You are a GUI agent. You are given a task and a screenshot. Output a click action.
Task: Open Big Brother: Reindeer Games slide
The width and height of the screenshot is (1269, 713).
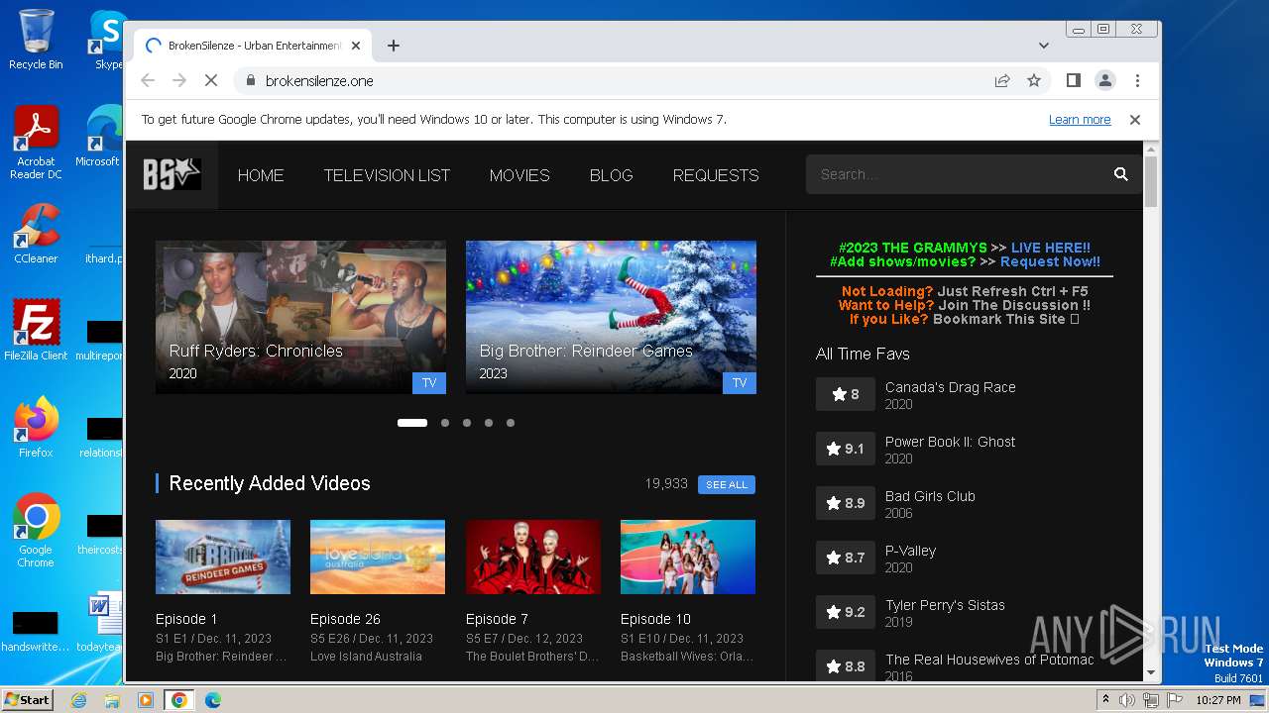pos(611,317)
